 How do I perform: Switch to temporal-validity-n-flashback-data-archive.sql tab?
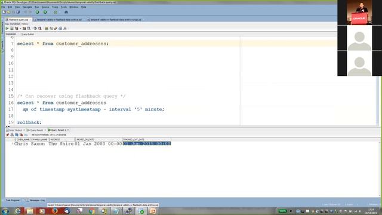pyautogui.click(x=59, y=20)
